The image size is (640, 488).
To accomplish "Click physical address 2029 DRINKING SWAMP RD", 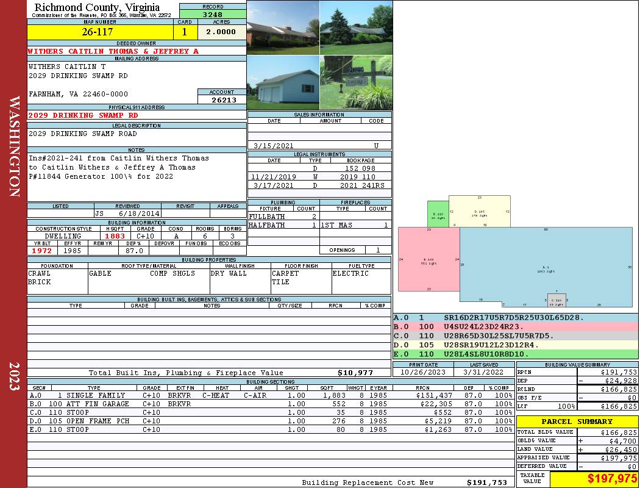I will pos(83,115).
